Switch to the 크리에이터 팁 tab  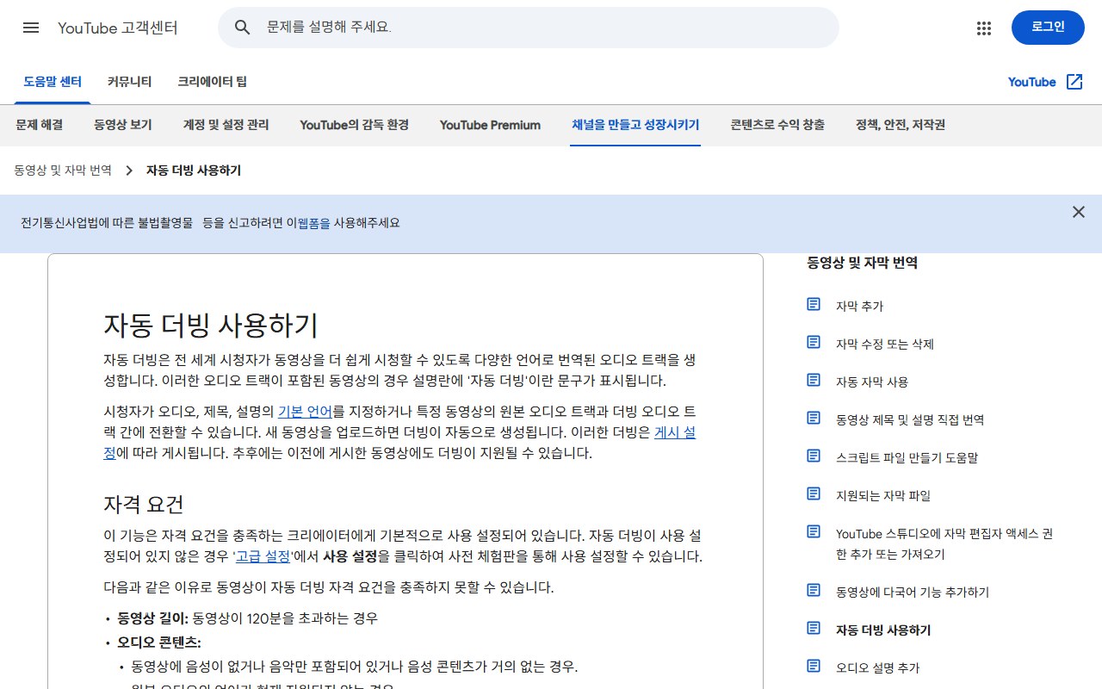[212, 82]
